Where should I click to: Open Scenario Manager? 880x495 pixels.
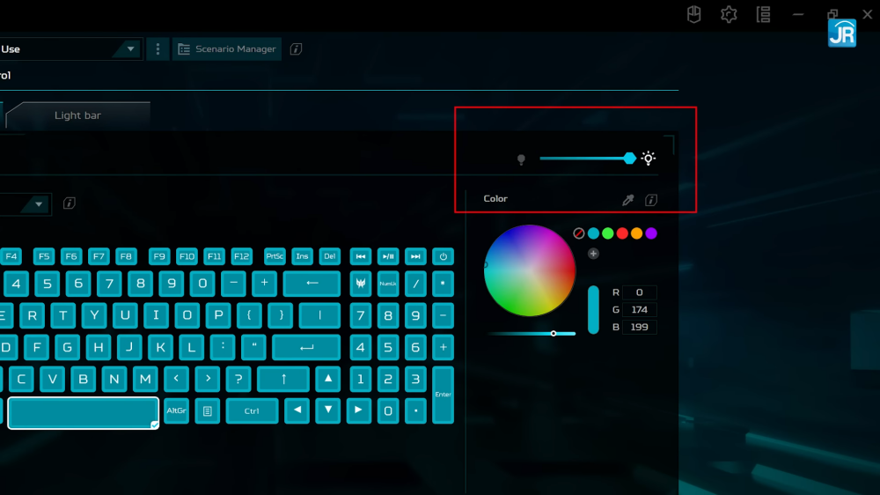point(227,49)
